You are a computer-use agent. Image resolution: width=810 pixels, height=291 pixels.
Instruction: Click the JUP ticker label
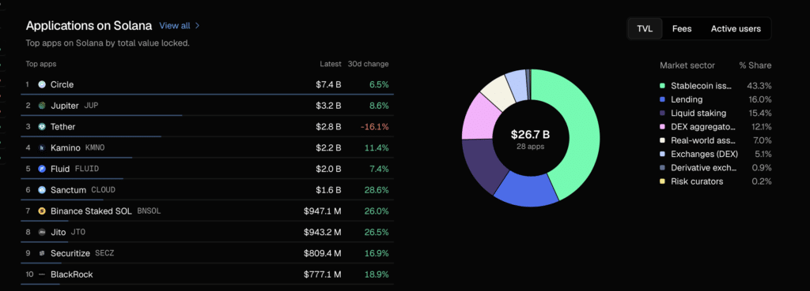[91, 106]
